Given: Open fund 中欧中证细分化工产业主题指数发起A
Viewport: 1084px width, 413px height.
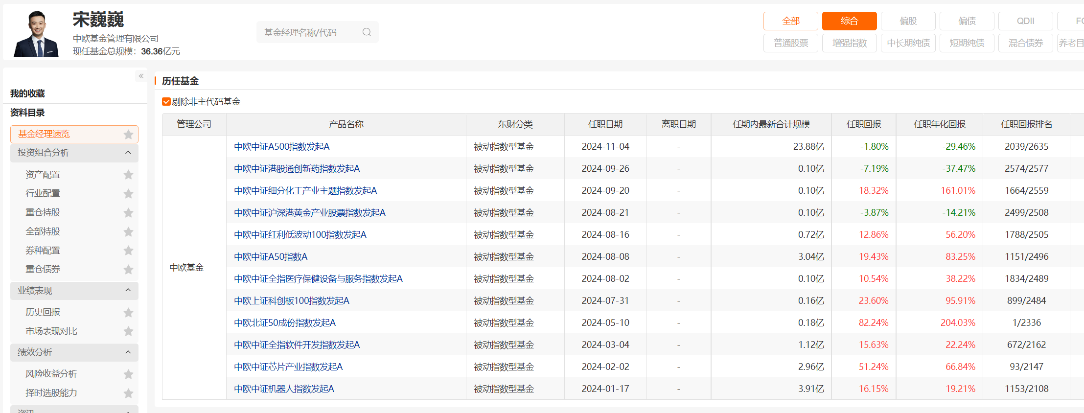Looking at the screenshot, I should [305, 191].
